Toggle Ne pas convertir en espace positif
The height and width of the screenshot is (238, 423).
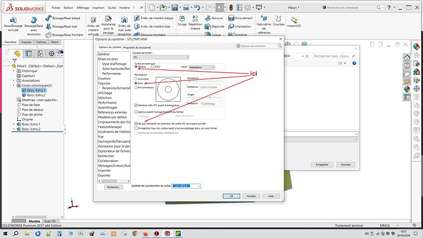pyautogui.click(x=136, y=123)
